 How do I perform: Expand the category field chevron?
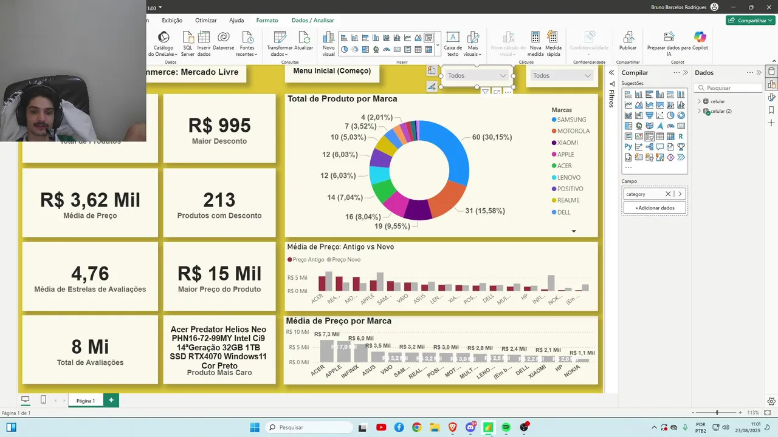[x=680, y=194]
